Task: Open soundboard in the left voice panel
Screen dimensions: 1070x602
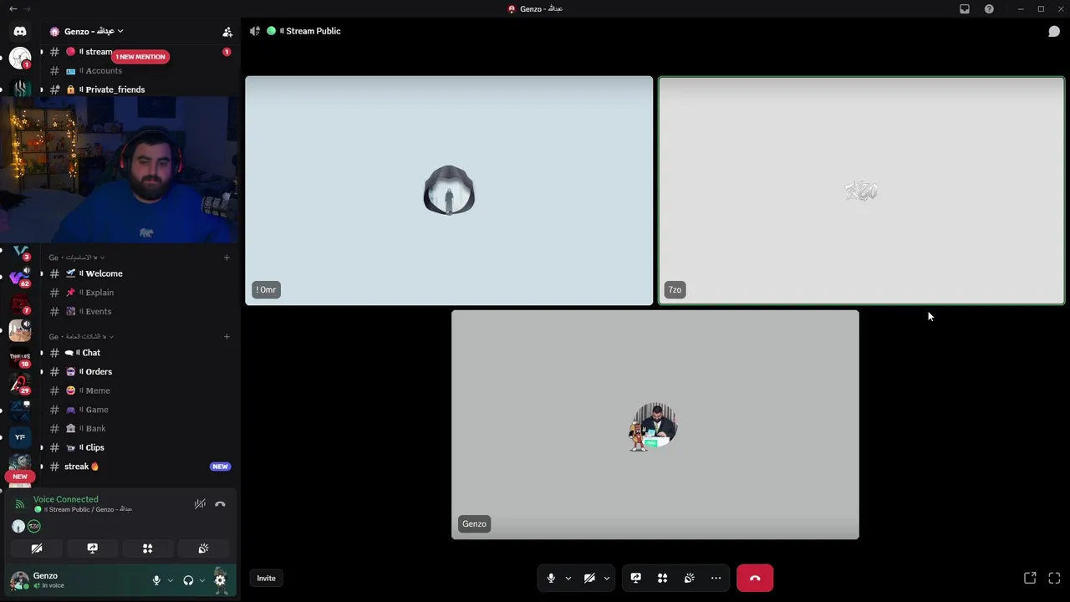Action: (203, 548)
